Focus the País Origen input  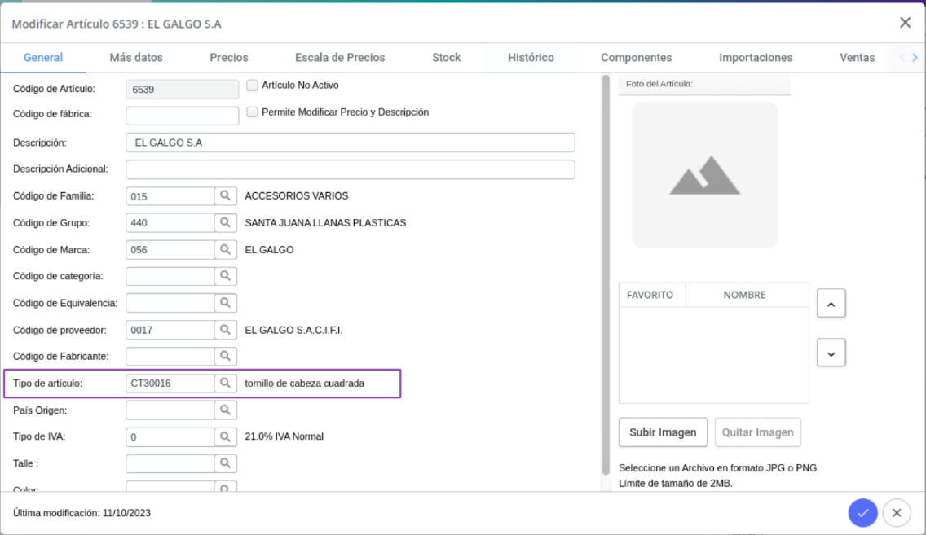170,410
